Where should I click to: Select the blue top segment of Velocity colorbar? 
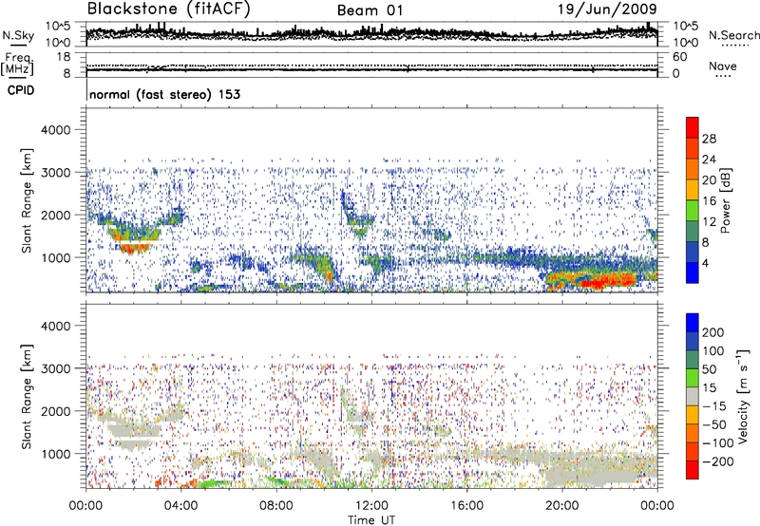click(x=693, y=323)
